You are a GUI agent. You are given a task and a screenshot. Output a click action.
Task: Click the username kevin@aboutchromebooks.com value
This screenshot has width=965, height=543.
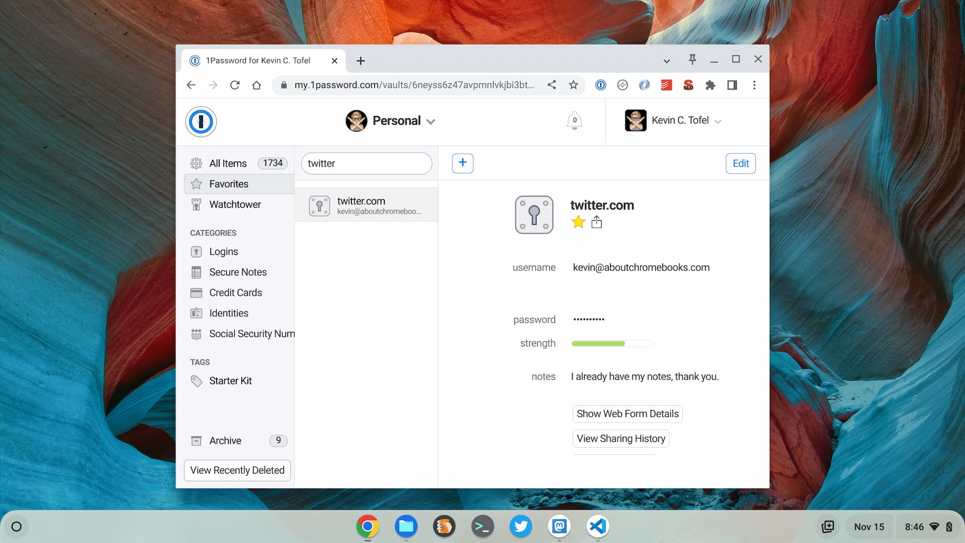641,267
